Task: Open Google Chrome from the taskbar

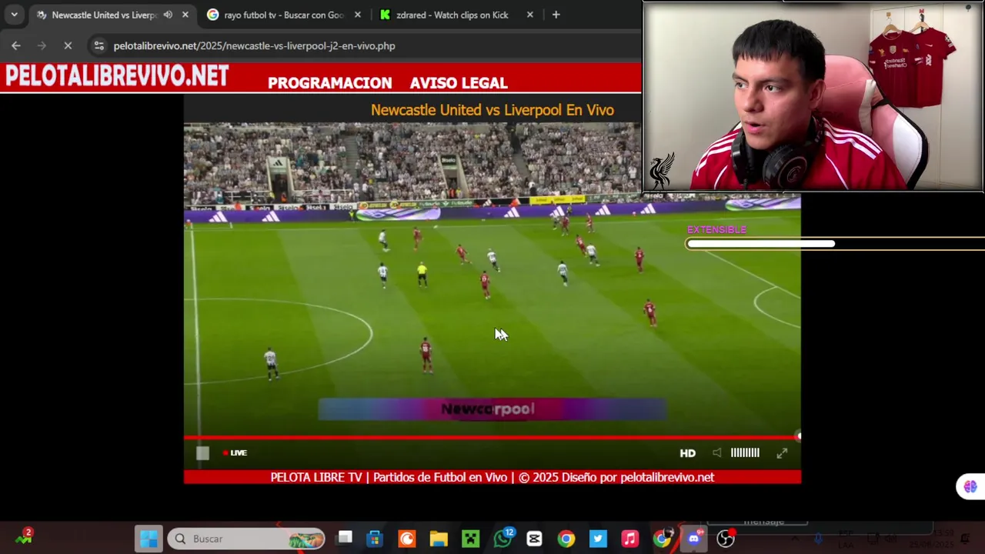Action: point(566,539)
